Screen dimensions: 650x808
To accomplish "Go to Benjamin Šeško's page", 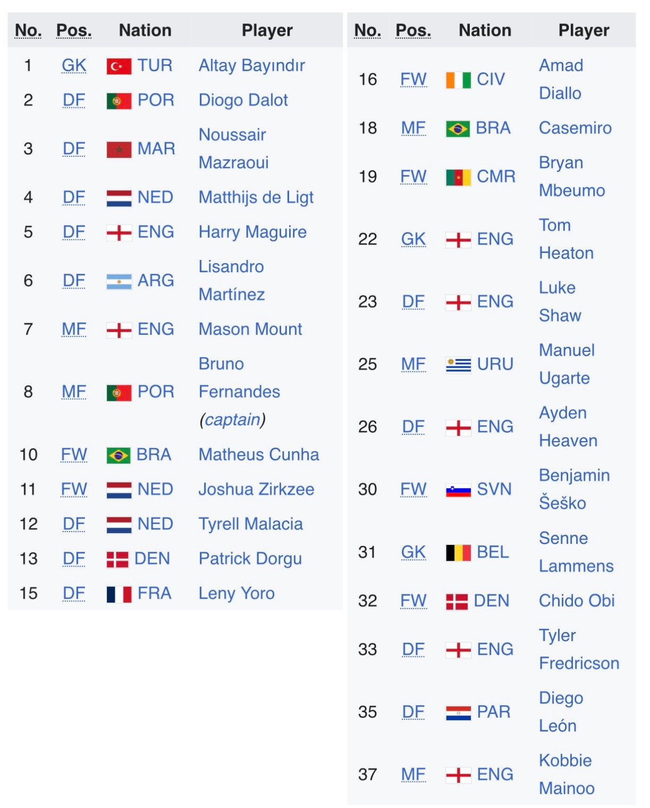I will point(573,489).
